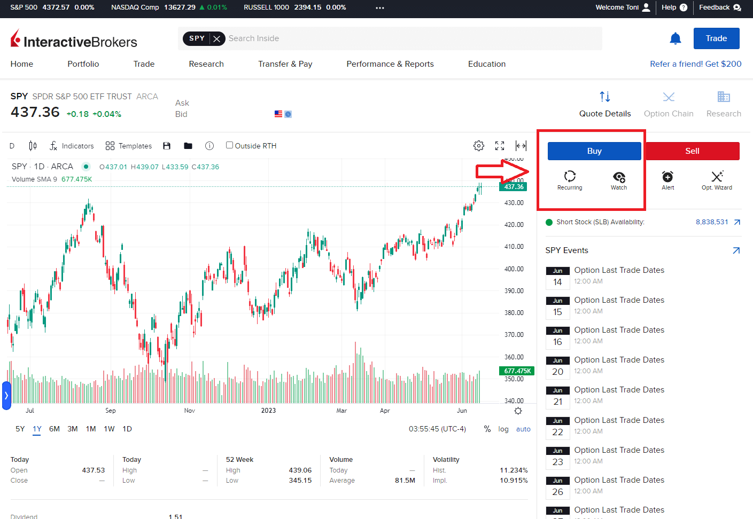Remove the SPY search tag
The image size is (753, 519).
click(x=216, y=38)
